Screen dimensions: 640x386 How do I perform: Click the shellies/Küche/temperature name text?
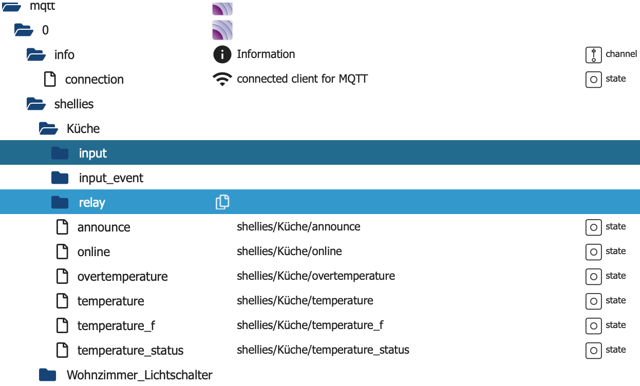tap(305, 300)
